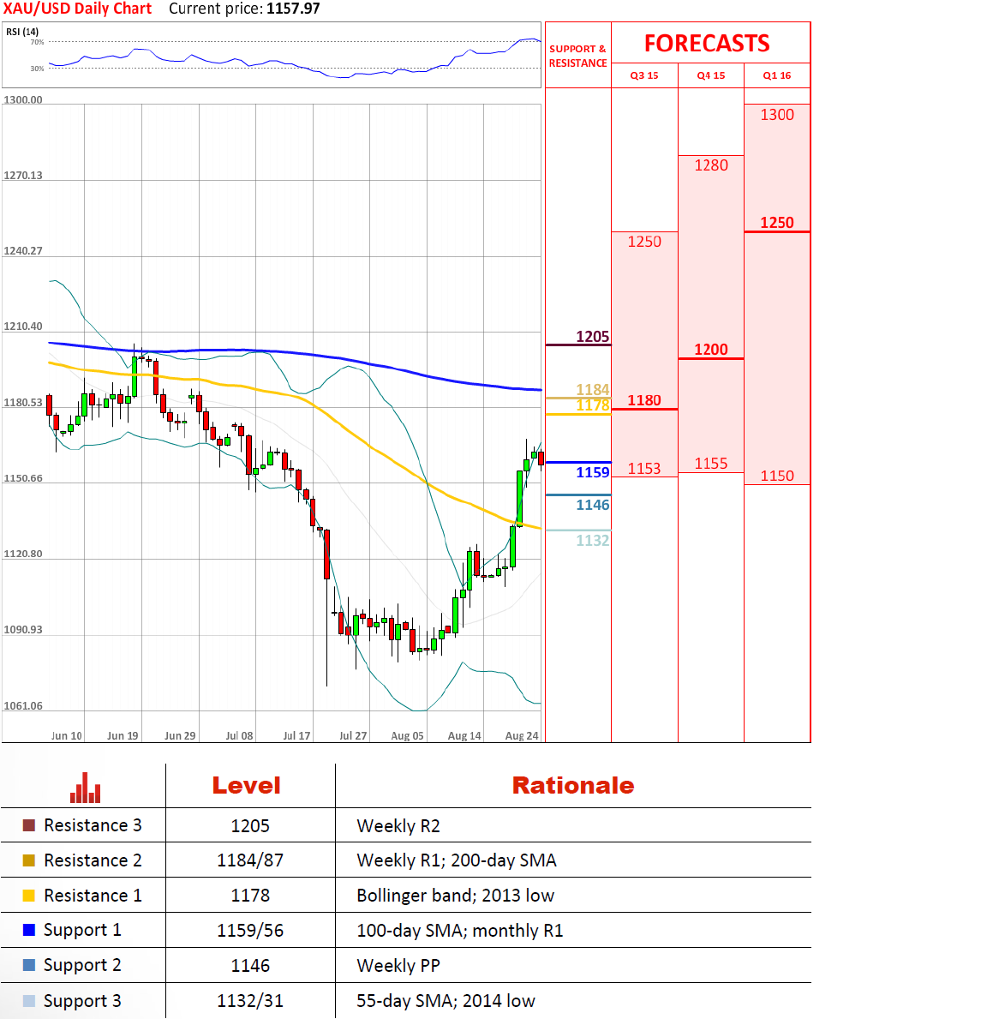Screen dimensions: 987x1019
Task: Click the 1300.00 price axis label
Action: click(x=23, y=99)
